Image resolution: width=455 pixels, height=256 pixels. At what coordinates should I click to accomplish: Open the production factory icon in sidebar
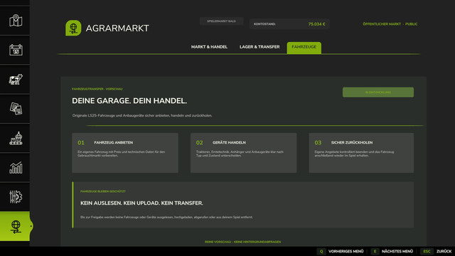16,138
